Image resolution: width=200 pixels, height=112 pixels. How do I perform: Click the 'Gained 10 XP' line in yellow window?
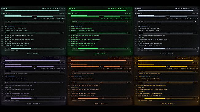click(x=141, y=87)
